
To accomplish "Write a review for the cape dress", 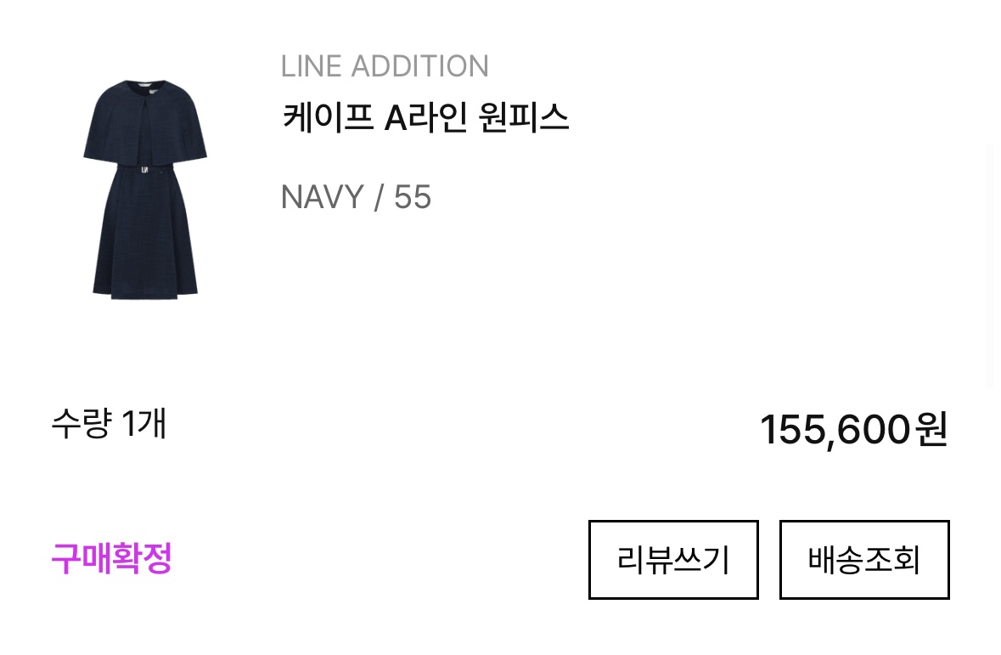I will pyautogui.click(x=673, y=560).
